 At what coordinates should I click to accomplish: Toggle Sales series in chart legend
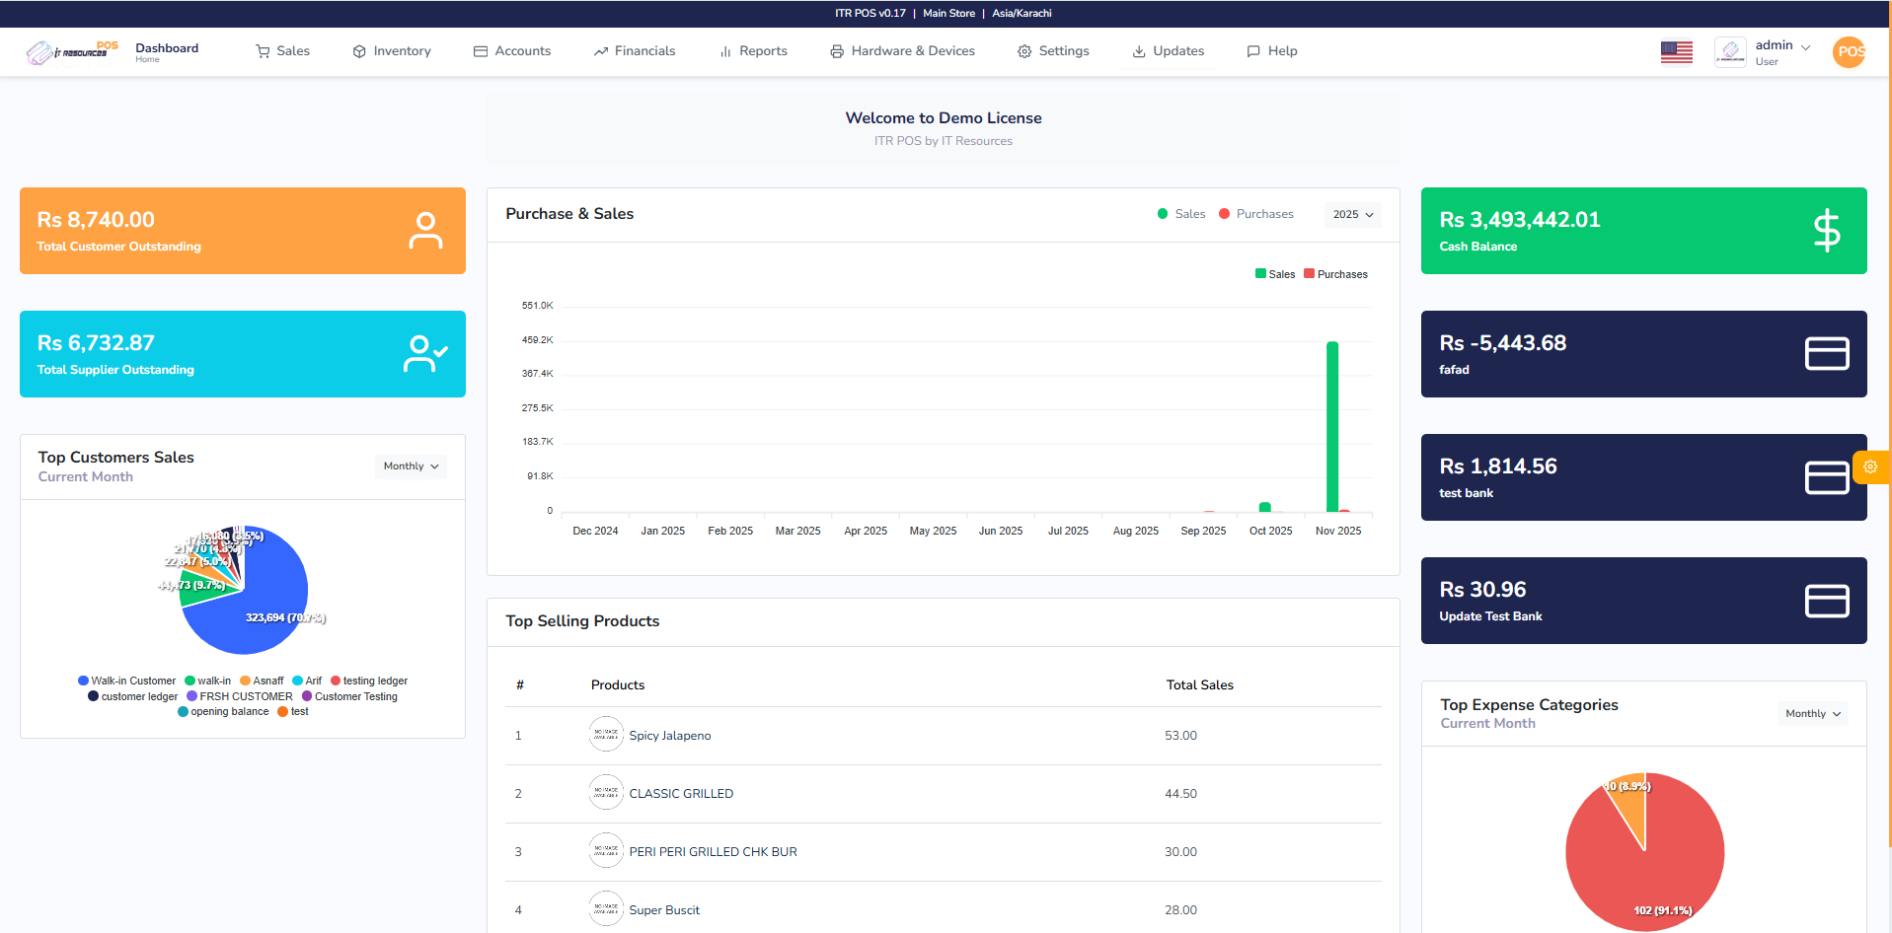click(1275, 274)
